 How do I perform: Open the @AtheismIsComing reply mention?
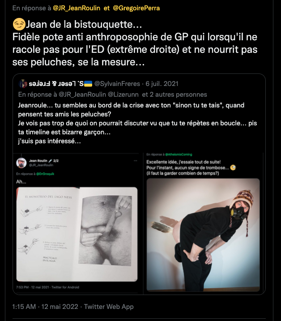point(179,154)
